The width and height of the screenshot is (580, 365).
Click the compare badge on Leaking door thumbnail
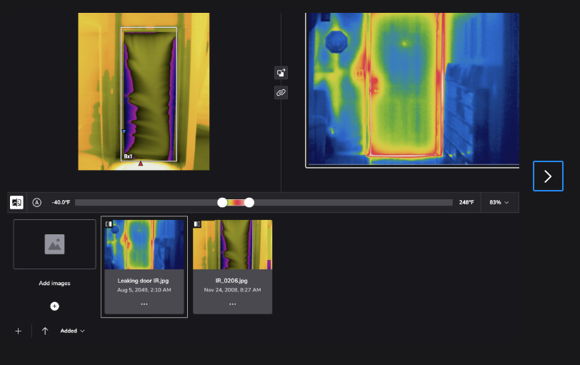109,224
